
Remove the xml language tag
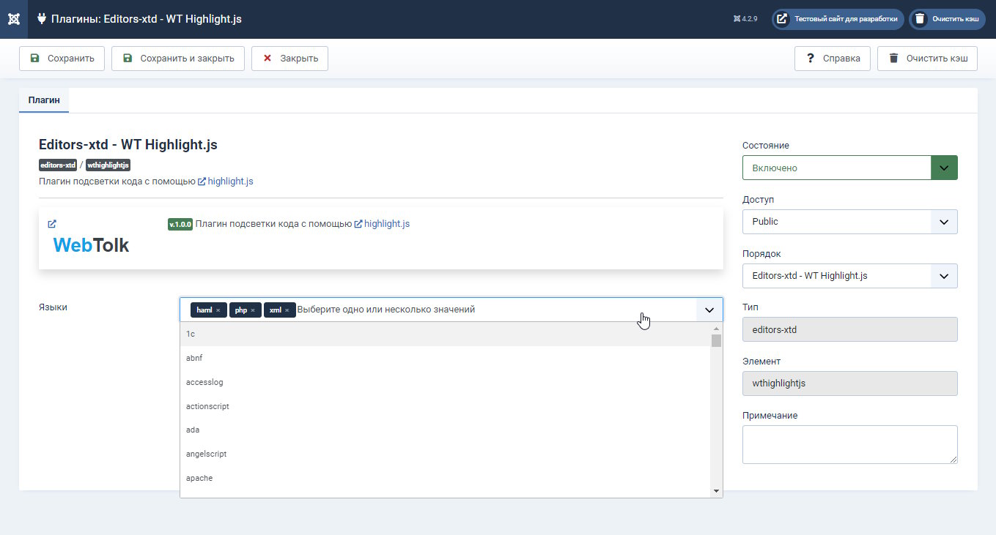[x=287, y=310]
